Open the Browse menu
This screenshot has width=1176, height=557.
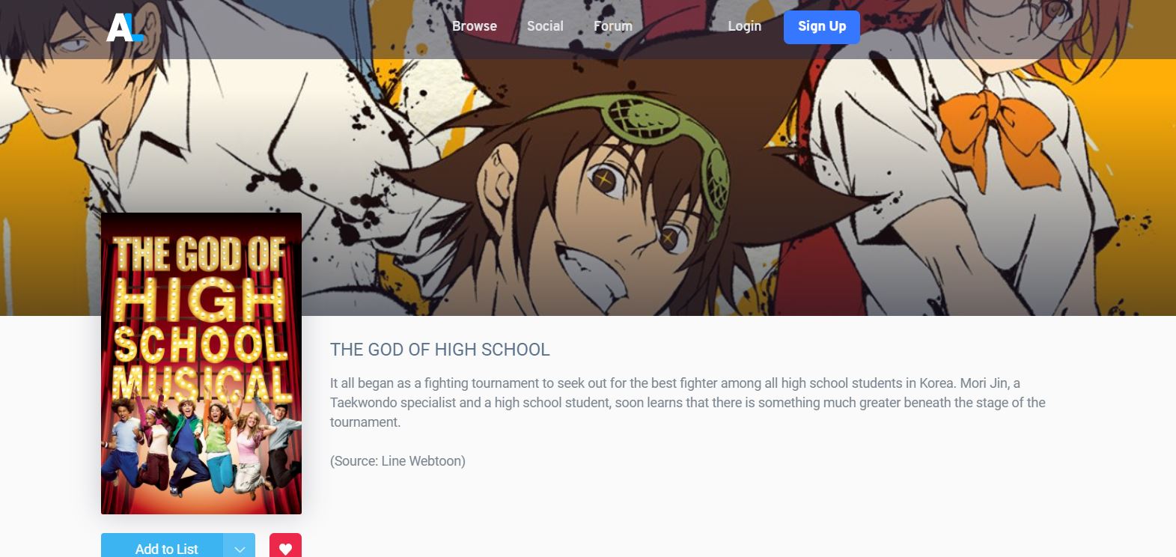click(475, 26)
